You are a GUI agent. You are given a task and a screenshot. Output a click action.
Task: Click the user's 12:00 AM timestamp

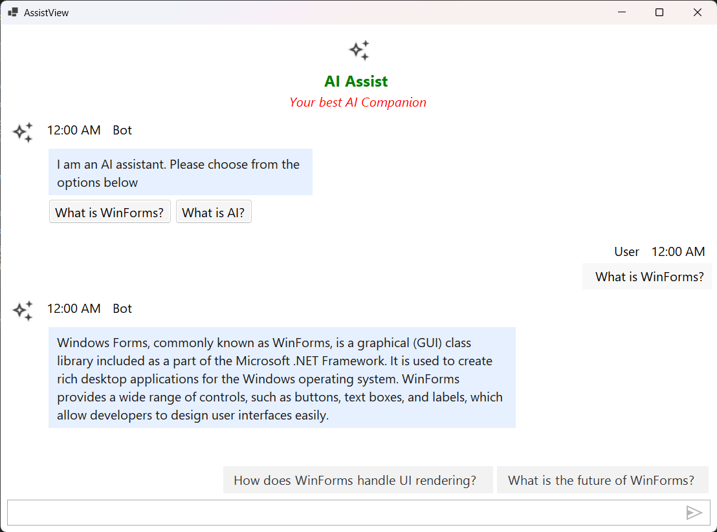(678, 251)
